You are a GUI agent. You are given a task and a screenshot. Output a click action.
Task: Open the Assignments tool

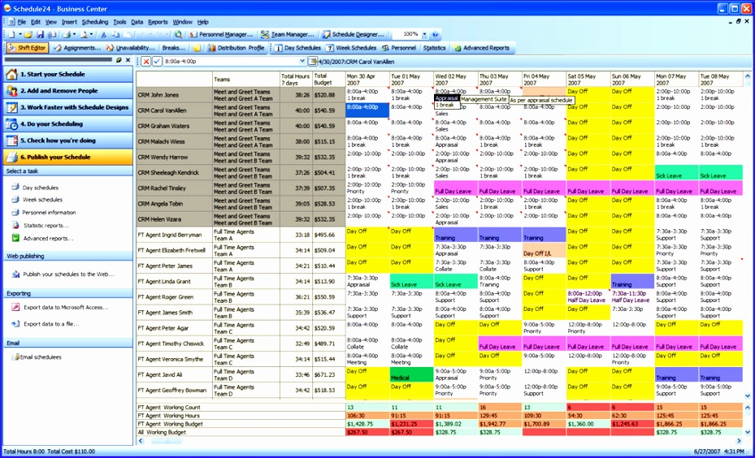tap(77, 48)
